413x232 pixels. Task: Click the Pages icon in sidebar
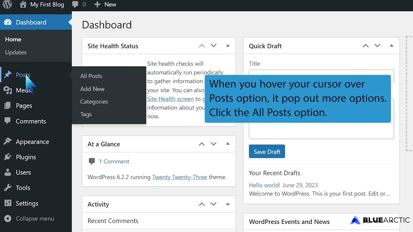[x=8, y=106]
